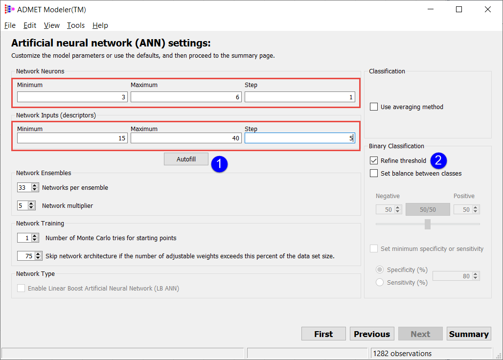
Task: Open the Tools menu
Action: 76,25
